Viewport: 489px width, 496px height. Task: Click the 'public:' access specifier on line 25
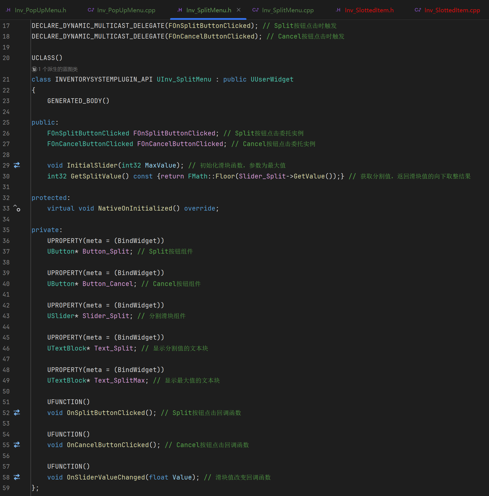point(45,122)
